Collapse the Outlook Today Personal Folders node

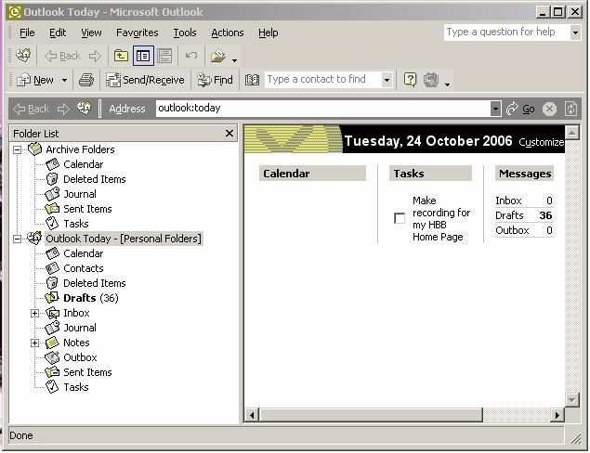(17, 239)
